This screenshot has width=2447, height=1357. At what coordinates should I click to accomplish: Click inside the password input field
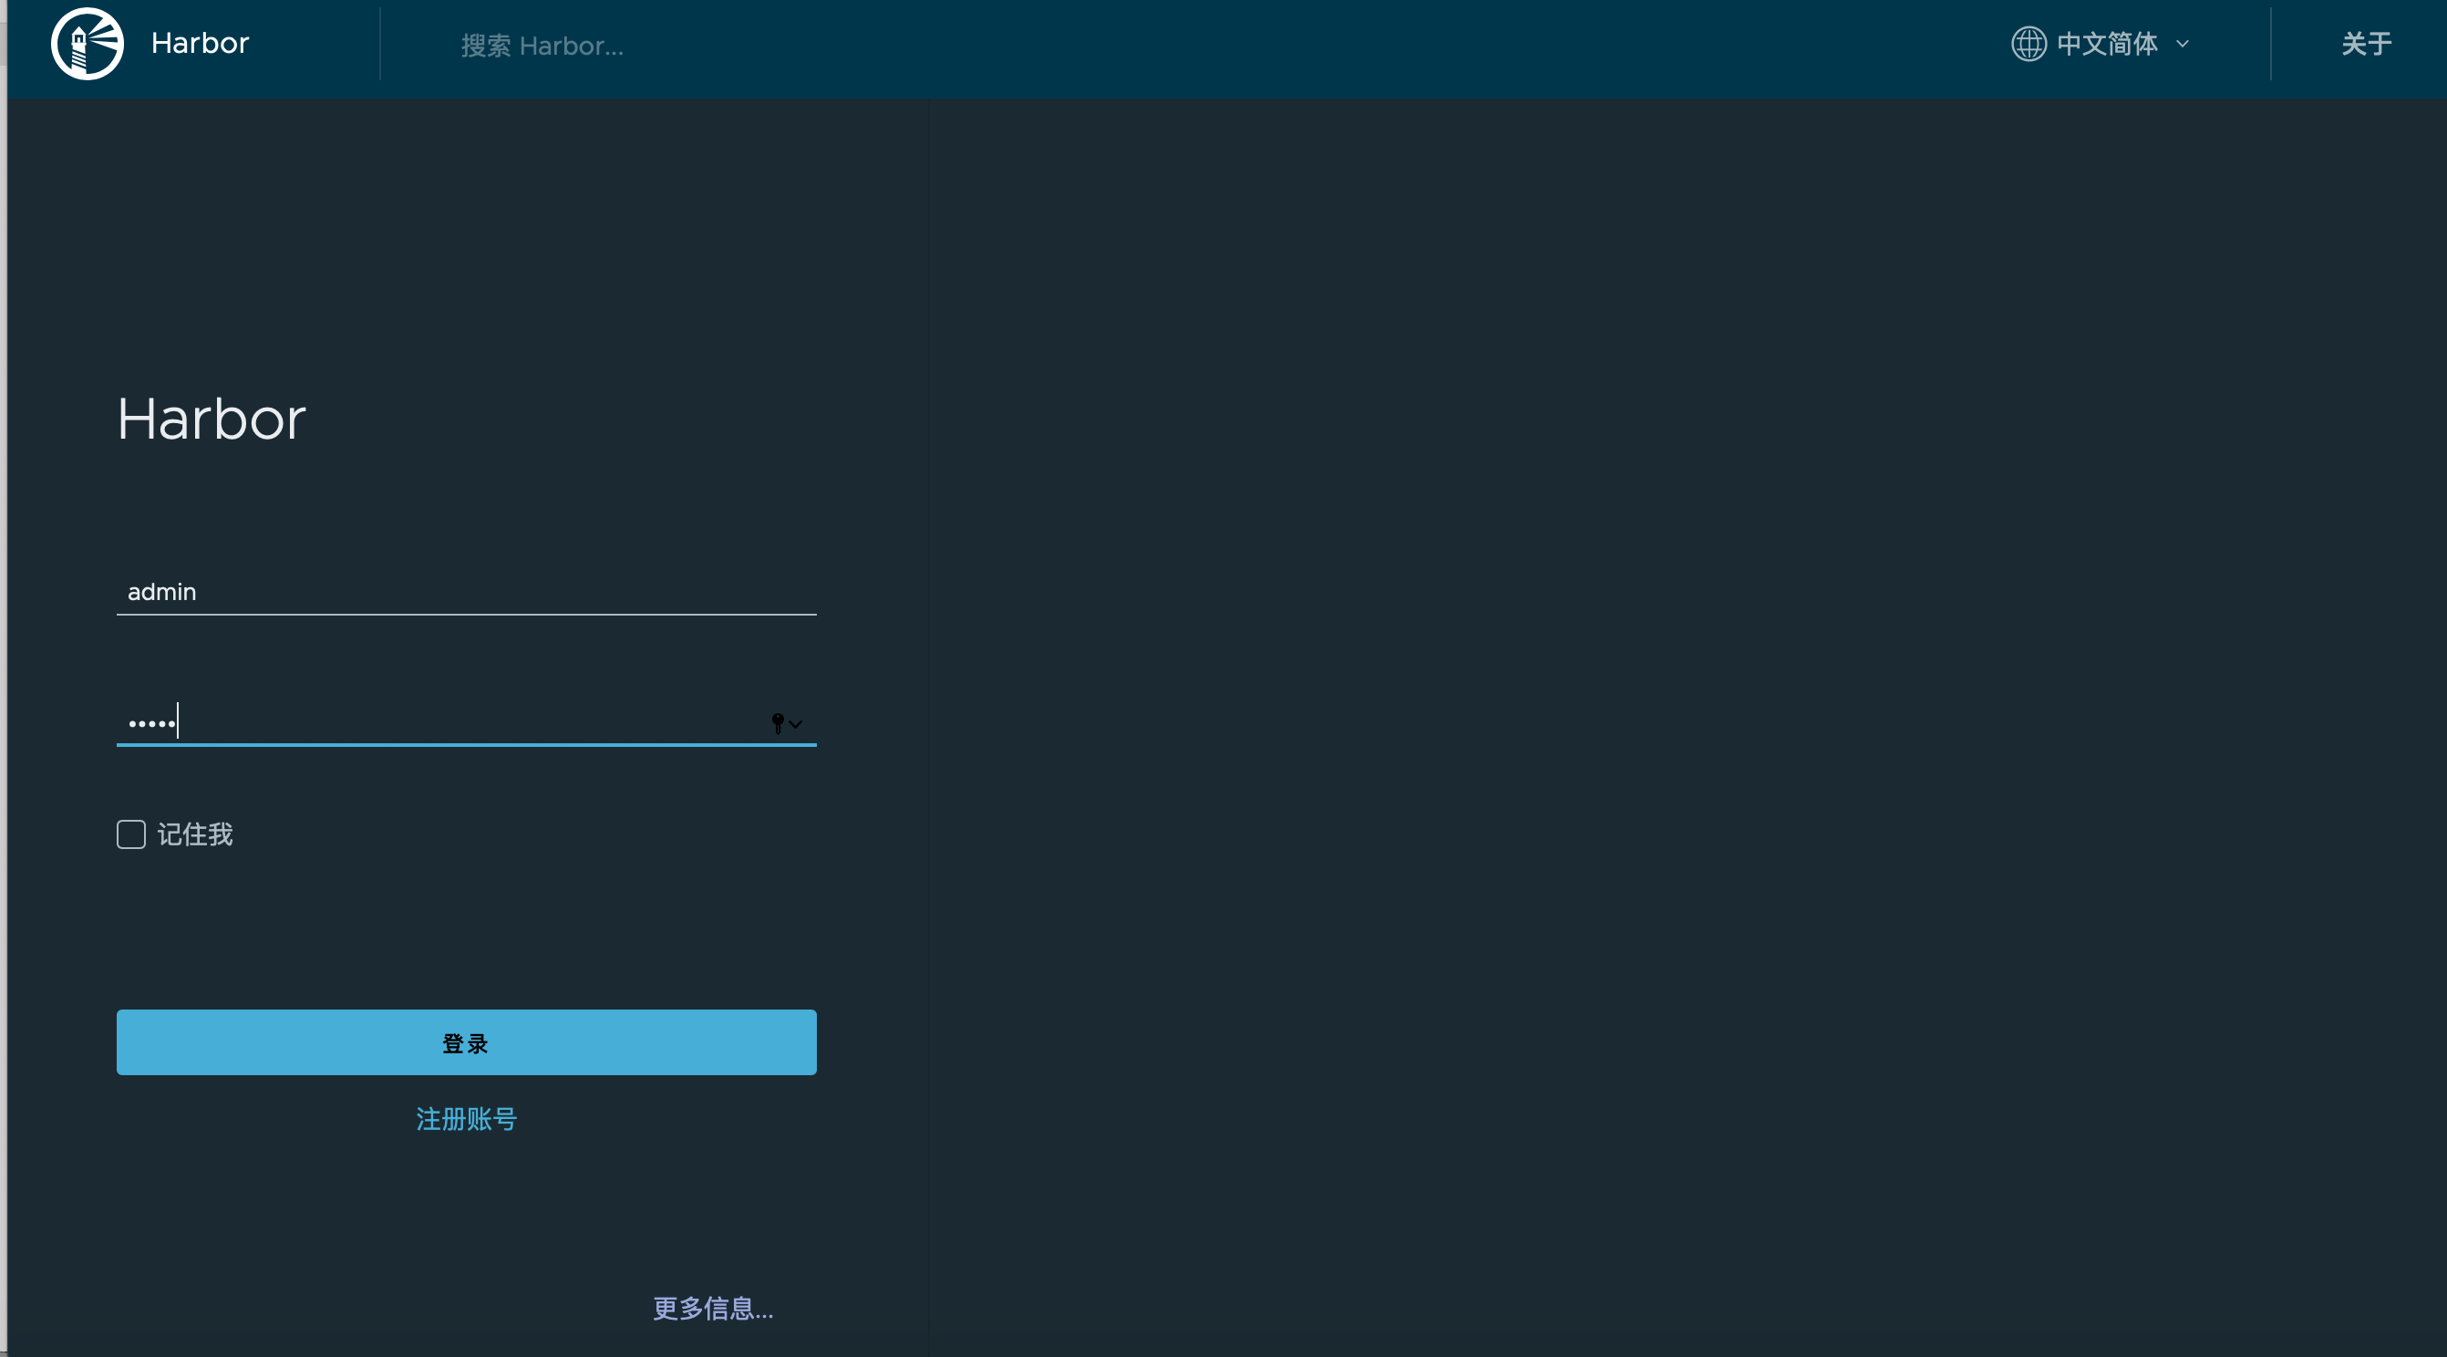(466, 723)
